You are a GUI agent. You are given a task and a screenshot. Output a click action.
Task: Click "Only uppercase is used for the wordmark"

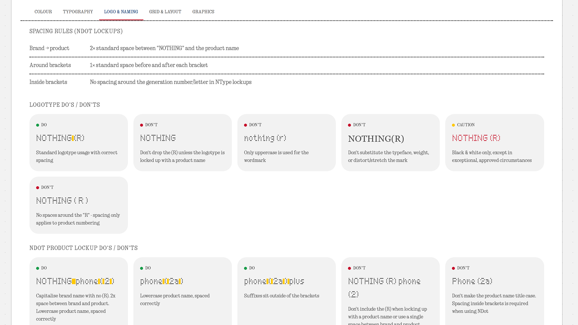point(276,156)
